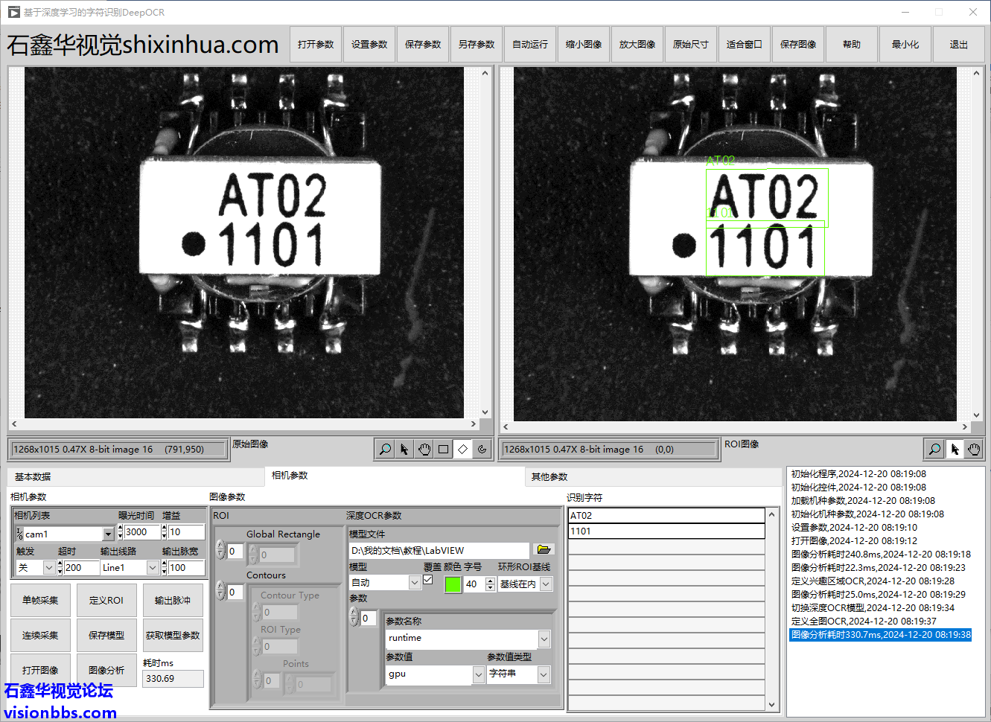Click the 图像分析 button
This screenshot has width=991, height=722.
(106, 670)
